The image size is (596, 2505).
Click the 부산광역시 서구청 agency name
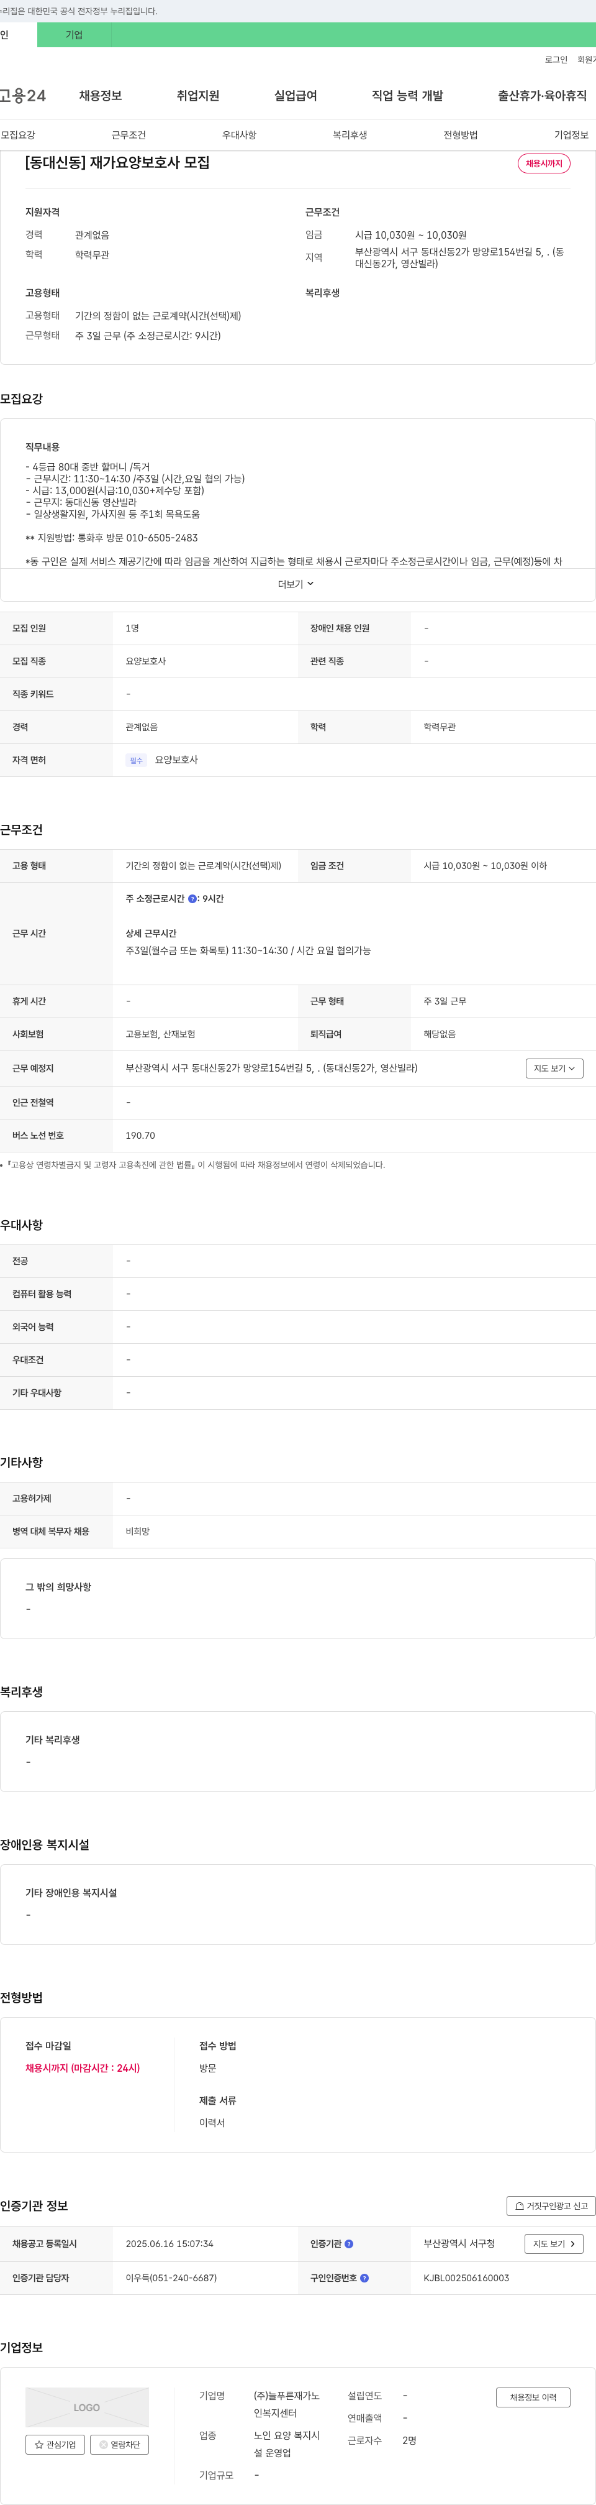[x=459, y=2243]
